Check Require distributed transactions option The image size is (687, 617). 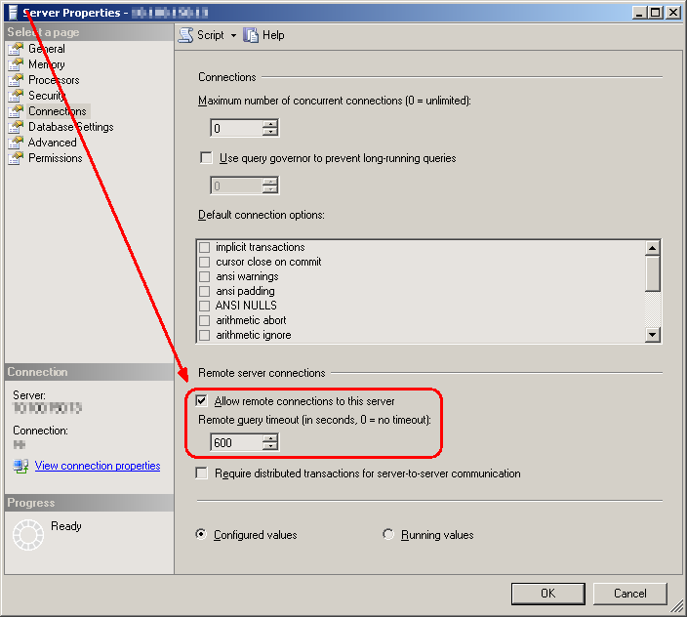point(202,473)
